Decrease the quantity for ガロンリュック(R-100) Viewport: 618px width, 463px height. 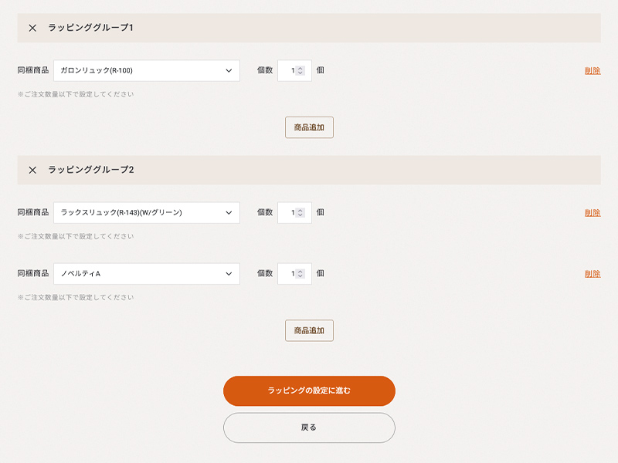[299, 73]
